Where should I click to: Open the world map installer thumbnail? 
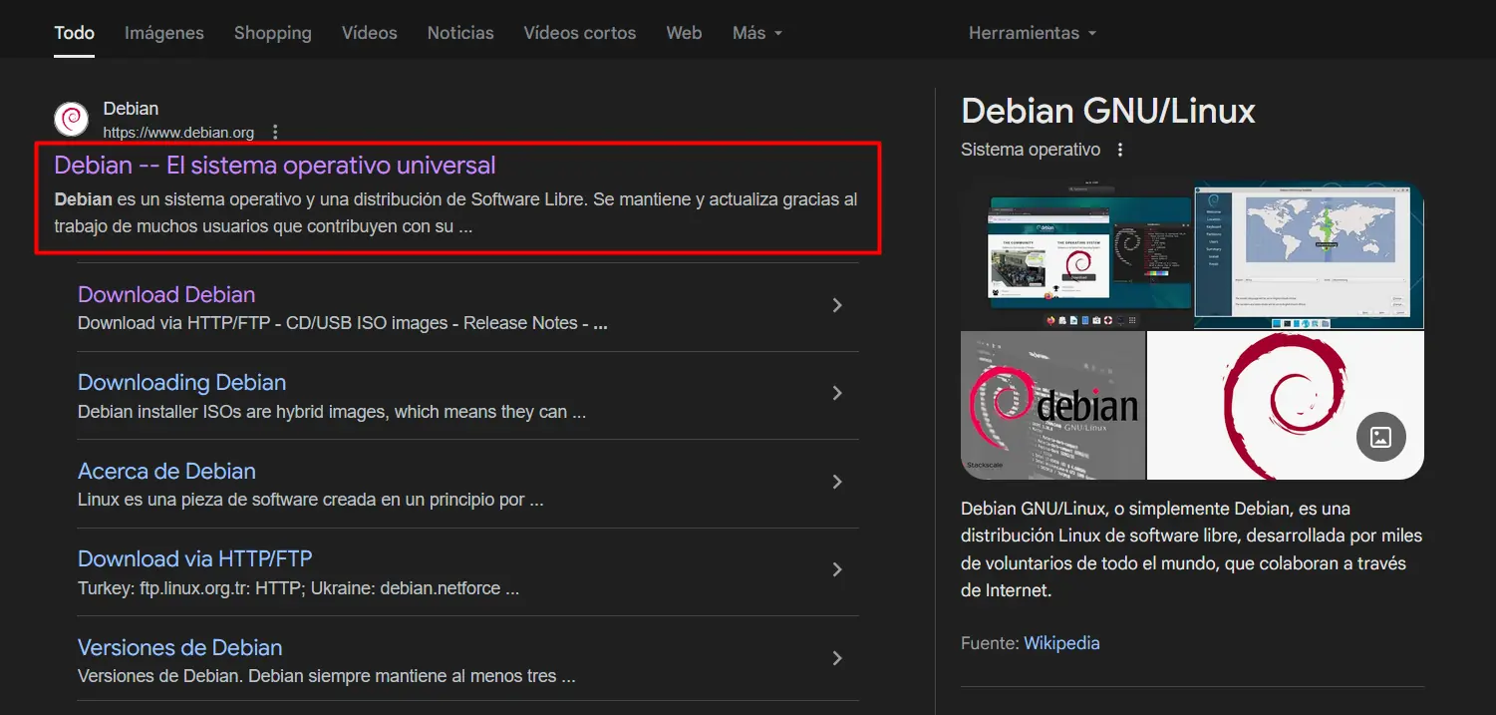tap(1309, 255)
